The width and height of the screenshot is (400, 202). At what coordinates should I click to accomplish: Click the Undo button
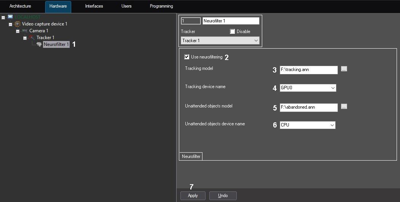tap(223, 196)
